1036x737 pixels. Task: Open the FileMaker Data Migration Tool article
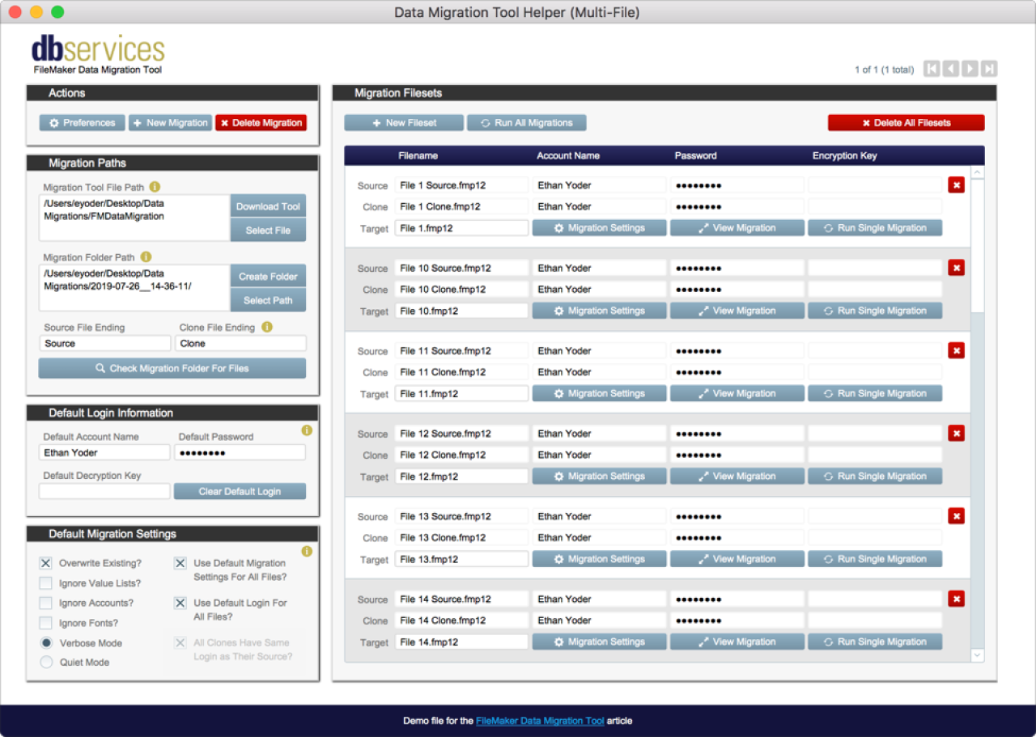[x=540, y=721]
